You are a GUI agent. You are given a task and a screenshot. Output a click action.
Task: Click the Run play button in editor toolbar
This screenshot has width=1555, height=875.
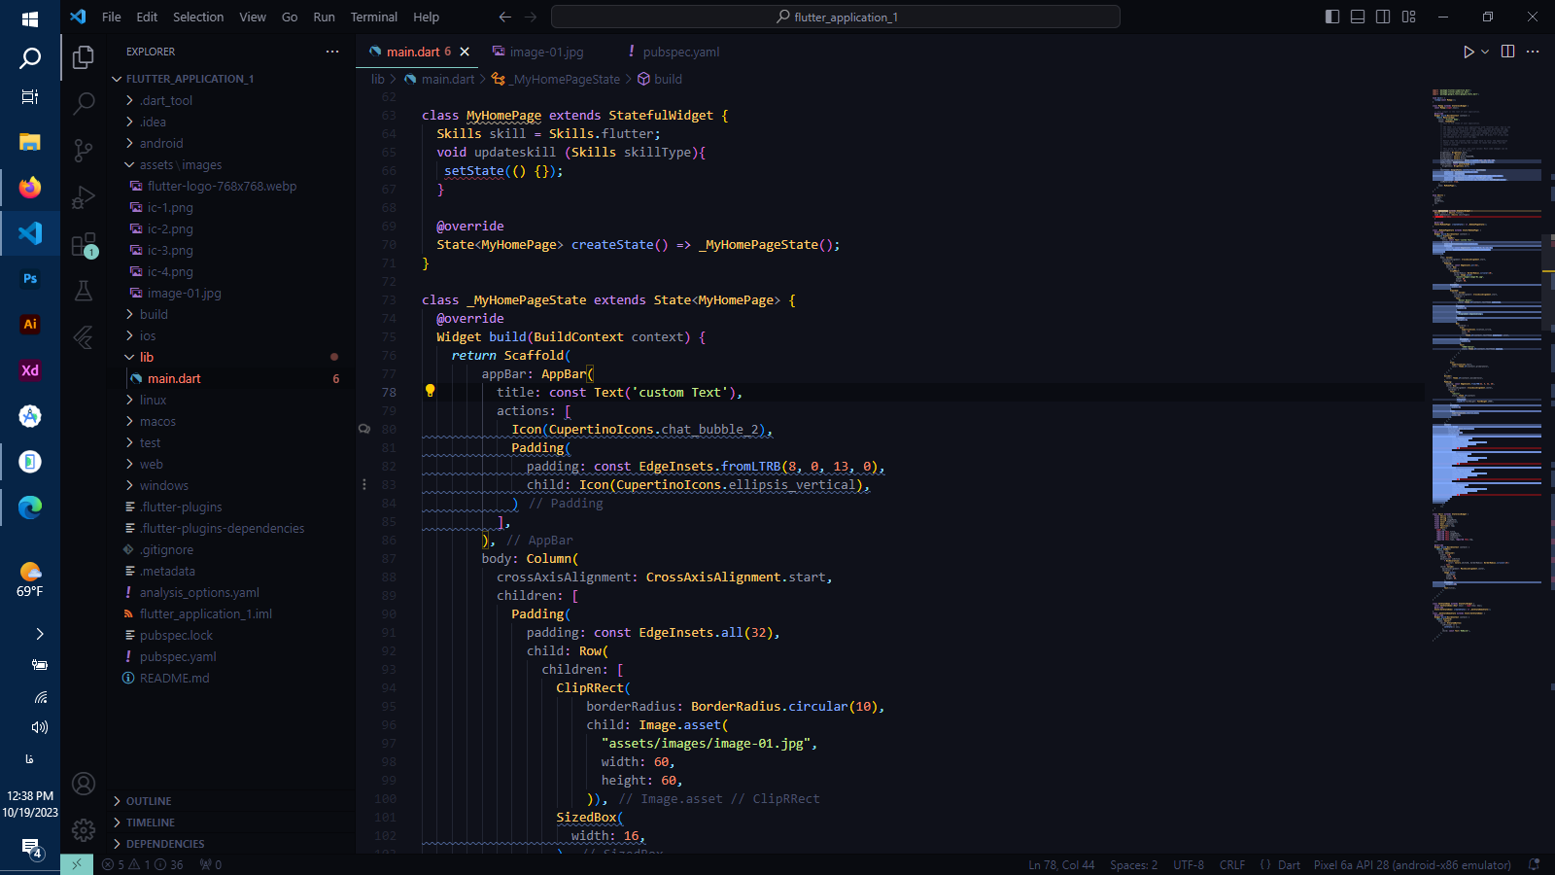click(x=1469, y=52)
